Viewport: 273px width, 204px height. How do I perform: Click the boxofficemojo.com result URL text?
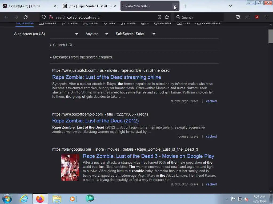(x=100, y=114)
